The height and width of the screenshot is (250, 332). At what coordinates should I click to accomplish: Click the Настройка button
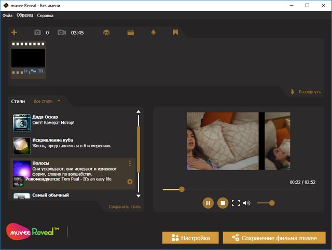pyautogui.click(x=190, y=238)
